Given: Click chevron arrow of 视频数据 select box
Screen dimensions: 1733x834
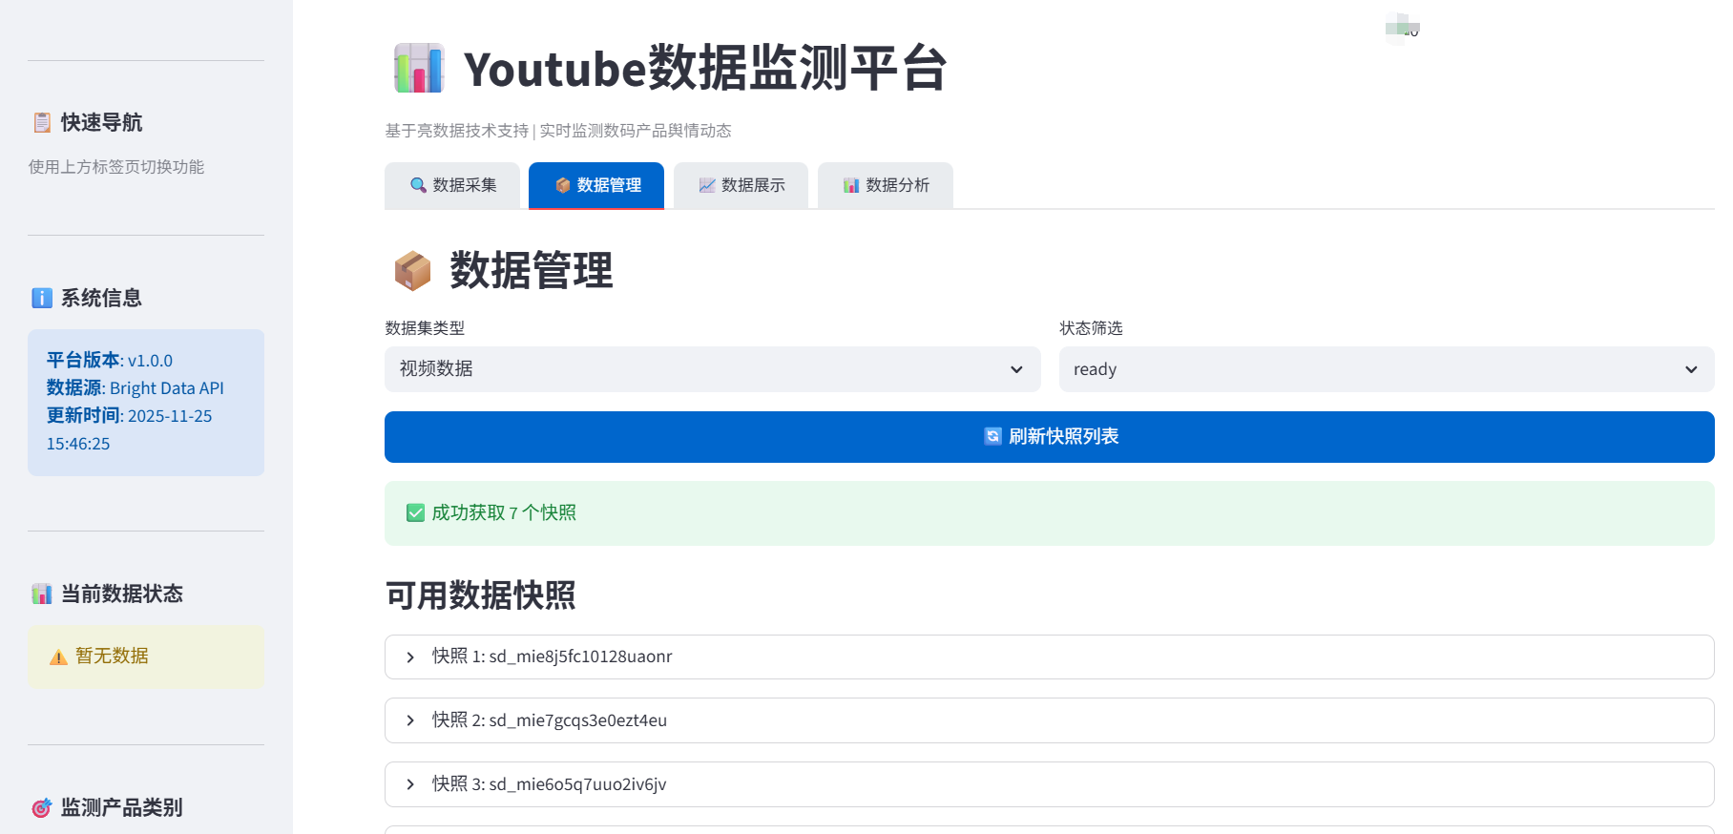Looking at the screenshot, I should tap(1016, 369).
